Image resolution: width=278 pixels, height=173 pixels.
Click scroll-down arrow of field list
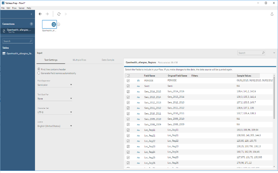click(x=274, y=166)
